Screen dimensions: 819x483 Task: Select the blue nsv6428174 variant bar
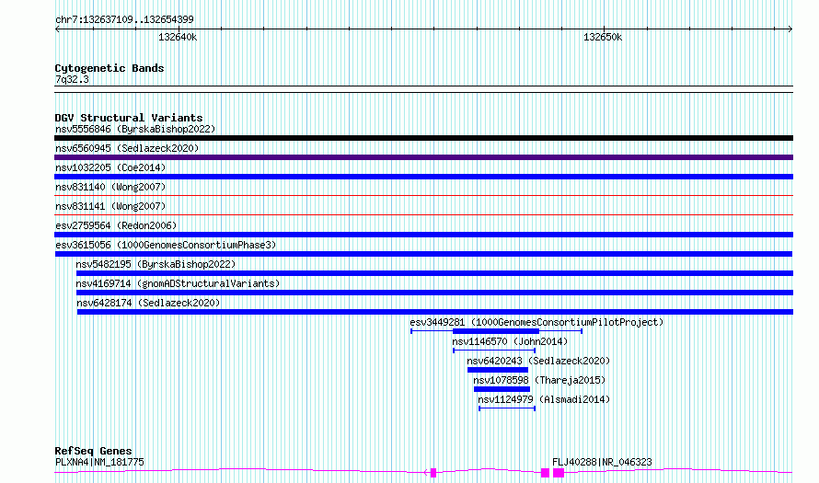pyautogui.click(x=435, y=312)
